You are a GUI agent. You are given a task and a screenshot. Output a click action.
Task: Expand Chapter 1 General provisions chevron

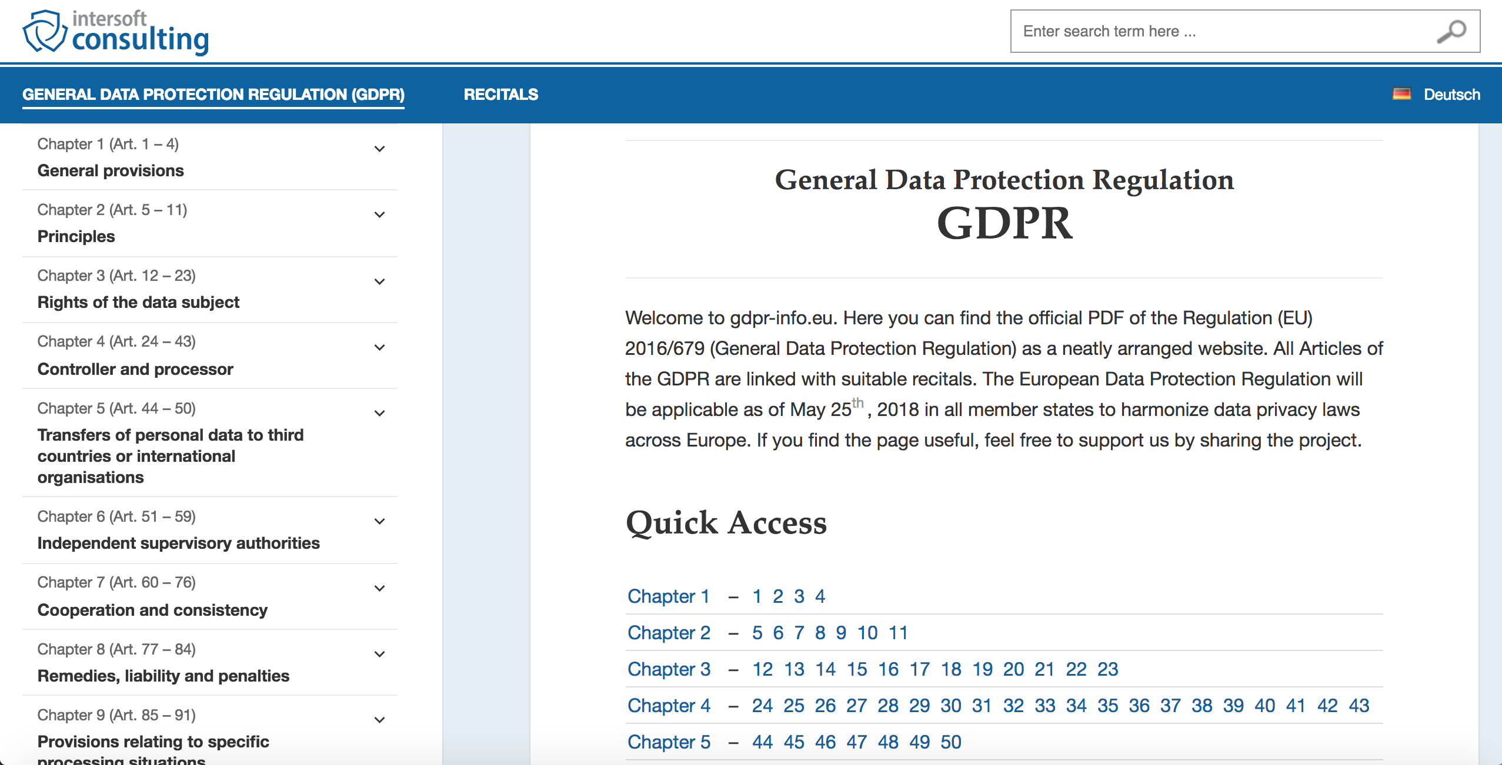coord(380,149)
